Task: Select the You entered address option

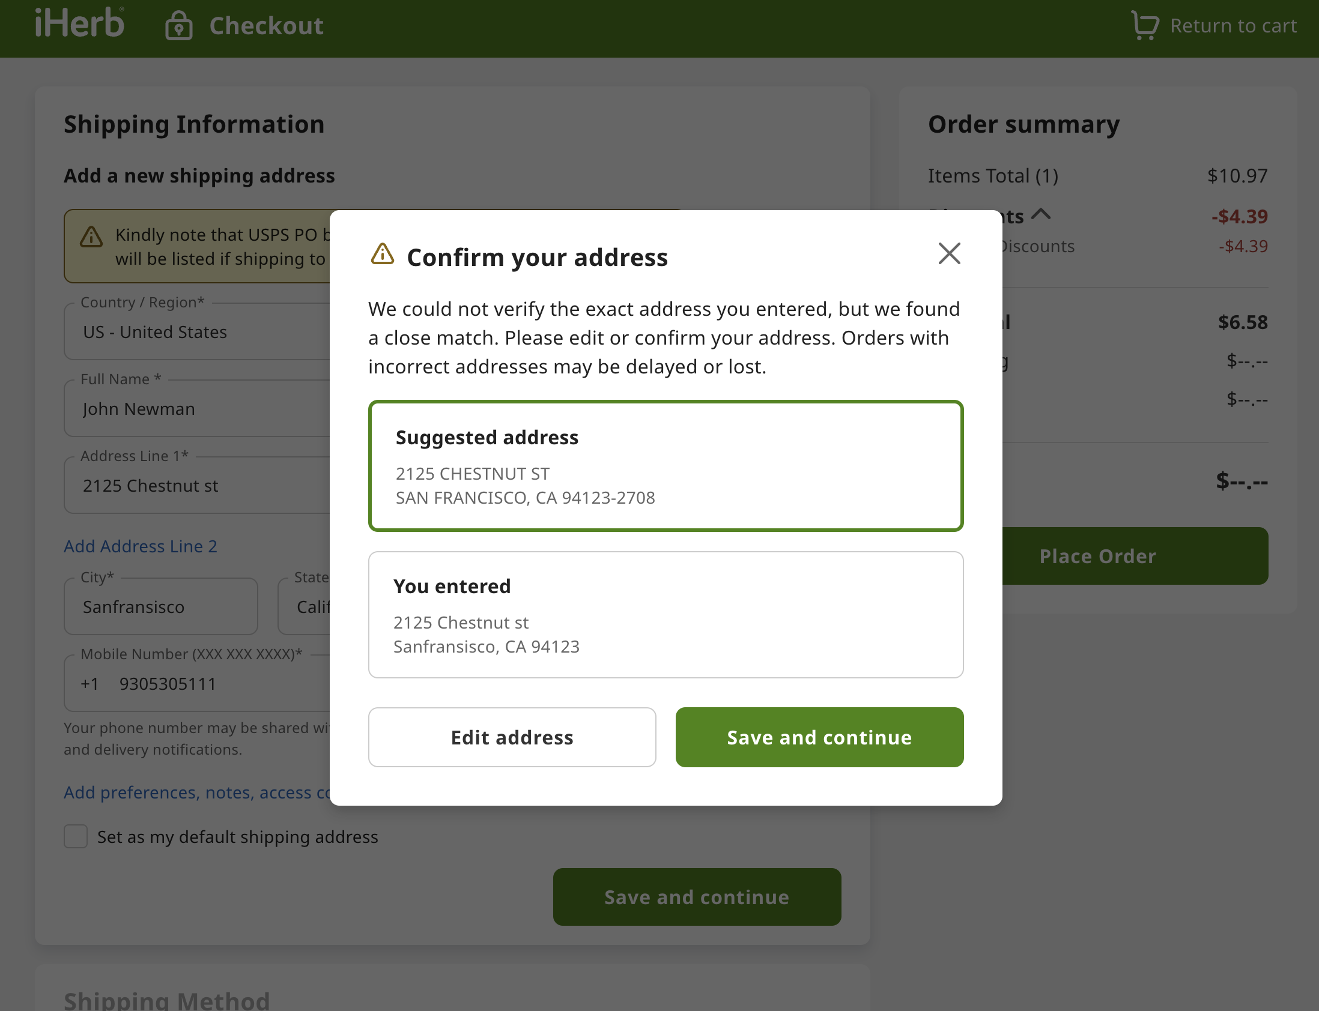Action: tap(665, 614)
